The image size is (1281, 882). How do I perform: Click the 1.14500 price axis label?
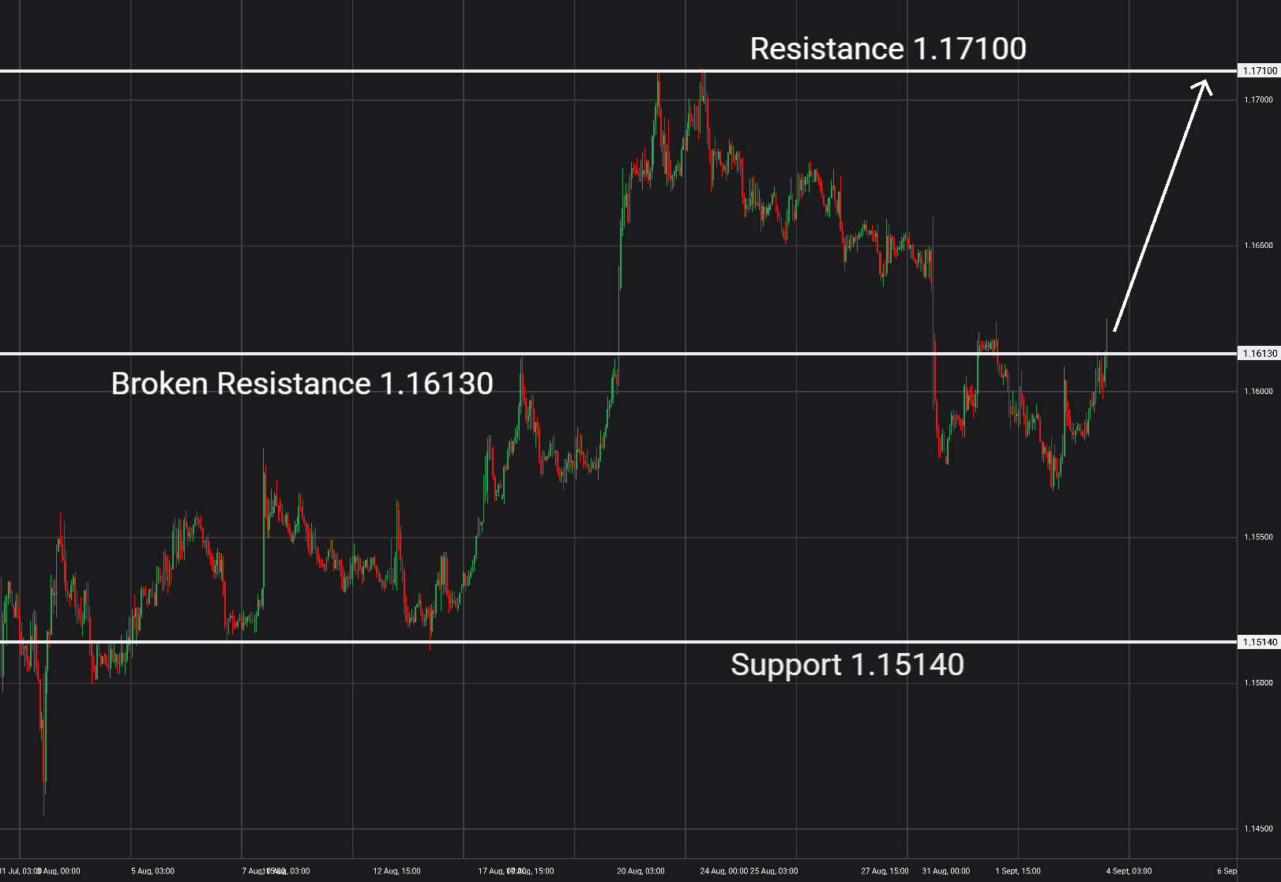(1258, 829)
